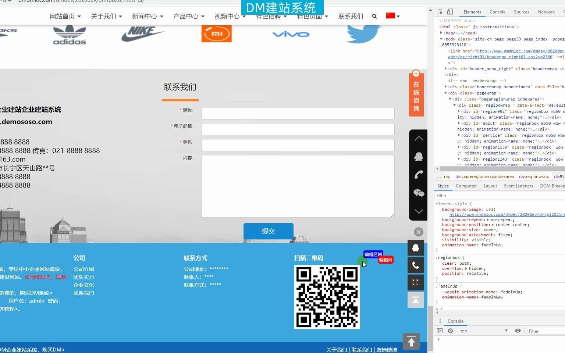The image size is (565, 353).
Task: Switch to DevTools Sources tab
Action: click(521, 12)
